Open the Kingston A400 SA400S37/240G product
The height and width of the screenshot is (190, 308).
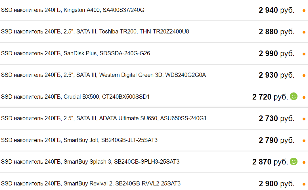click(x=73, y=10)
